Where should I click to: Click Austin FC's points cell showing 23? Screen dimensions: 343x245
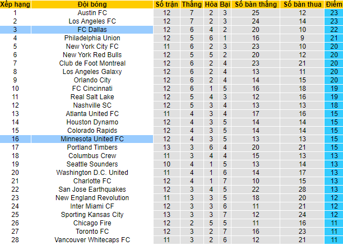tap(333, 12)
